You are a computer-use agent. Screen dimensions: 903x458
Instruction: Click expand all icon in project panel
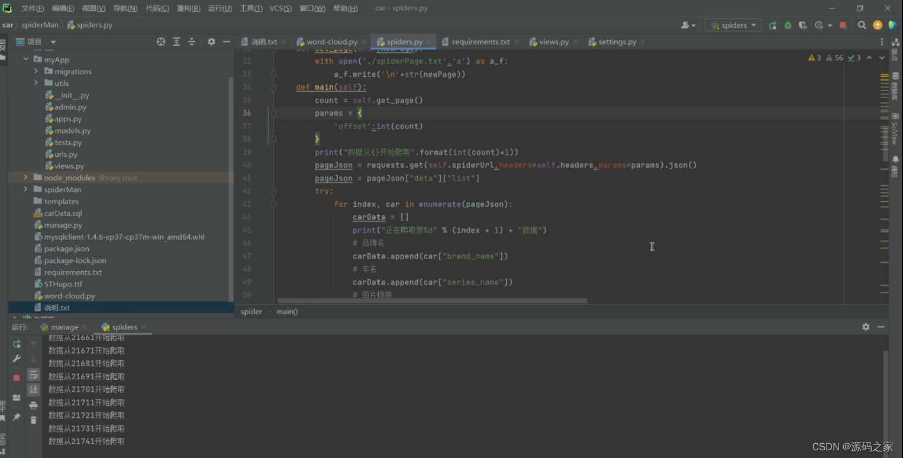(176, 41)
